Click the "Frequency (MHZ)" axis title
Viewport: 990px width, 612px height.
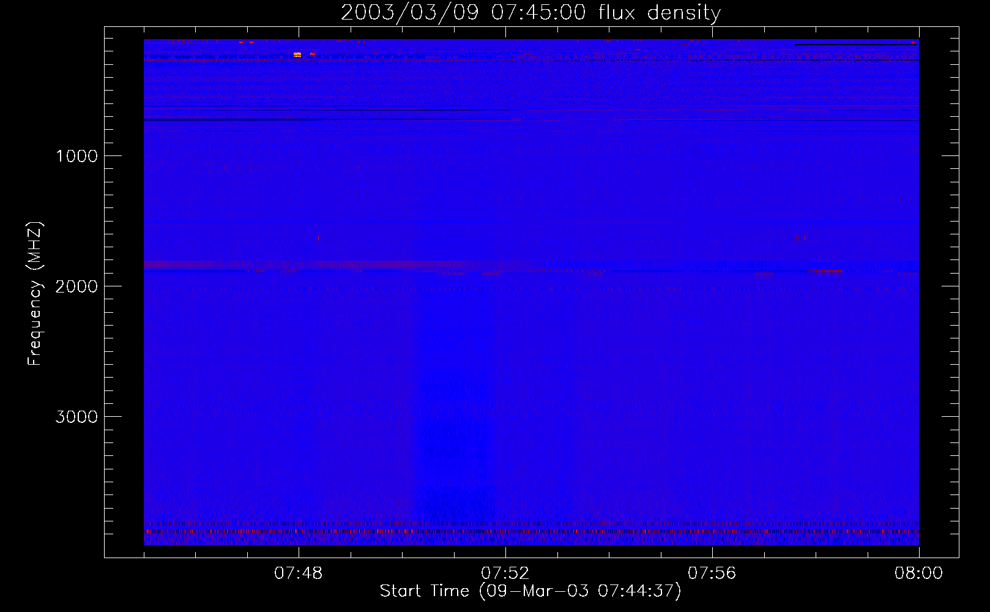click(x=35, y=294)
